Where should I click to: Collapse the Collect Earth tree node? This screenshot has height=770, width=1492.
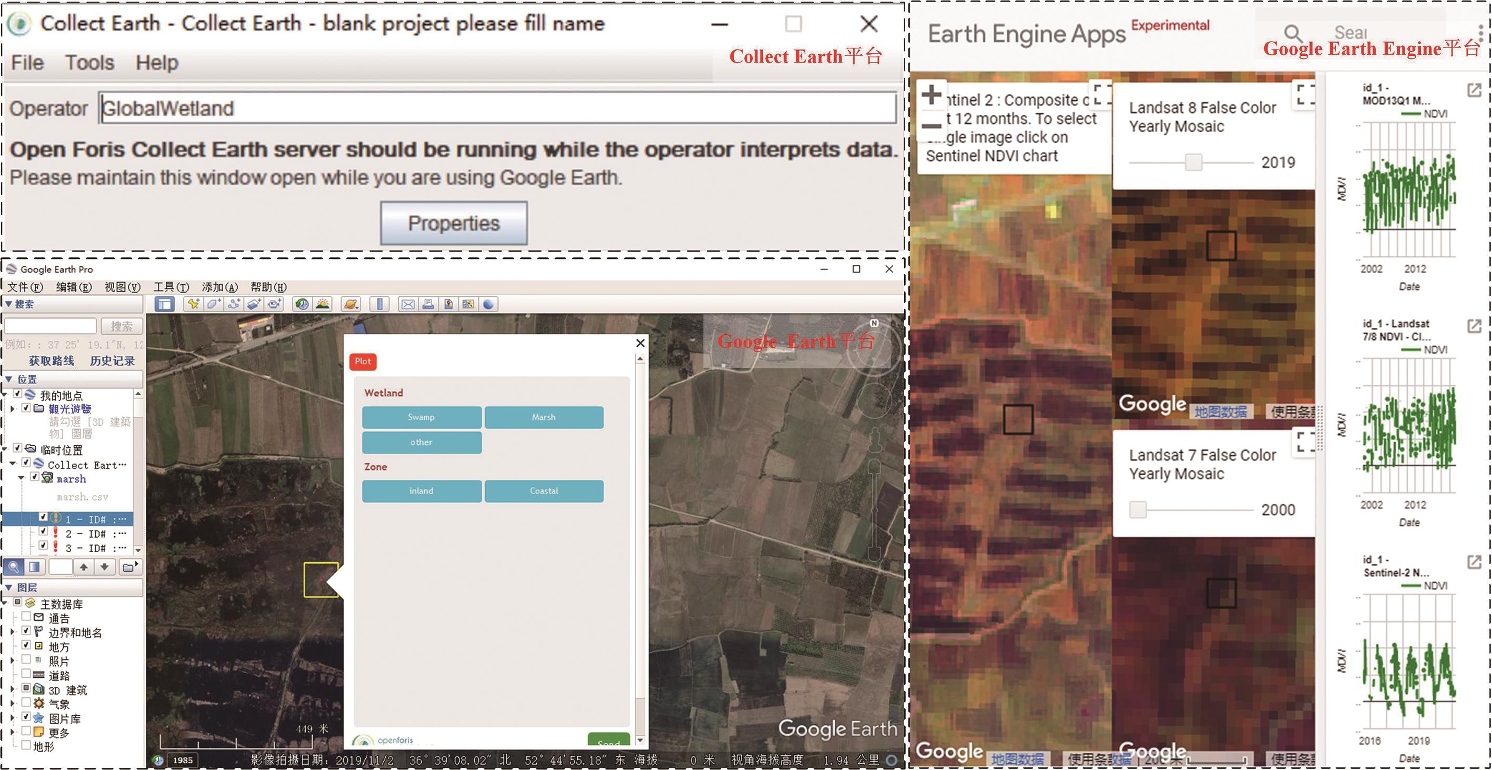(x=13, y=464)
